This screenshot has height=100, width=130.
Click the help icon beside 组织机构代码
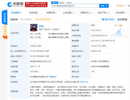point(84,51)
